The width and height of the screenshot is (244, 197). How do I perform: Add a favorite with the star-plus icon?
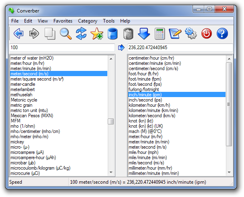(97, 33)
